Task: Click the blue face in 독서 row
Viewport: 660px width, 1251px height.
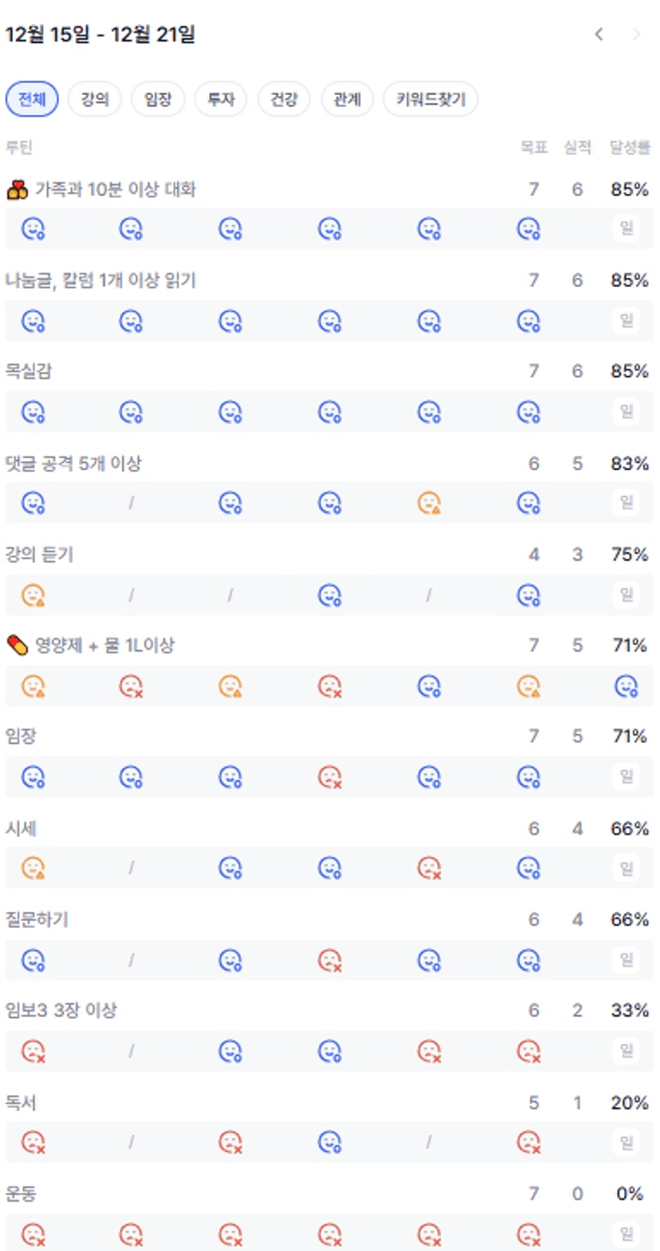Action: [330, 1142]
